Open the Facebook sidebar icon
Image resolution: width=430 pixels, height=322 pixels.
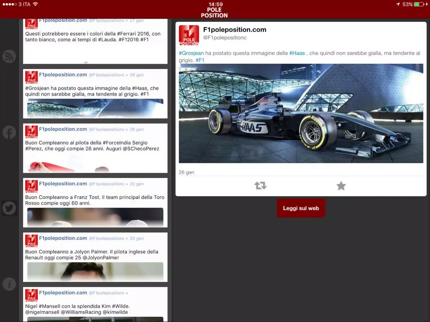[9, 132]
